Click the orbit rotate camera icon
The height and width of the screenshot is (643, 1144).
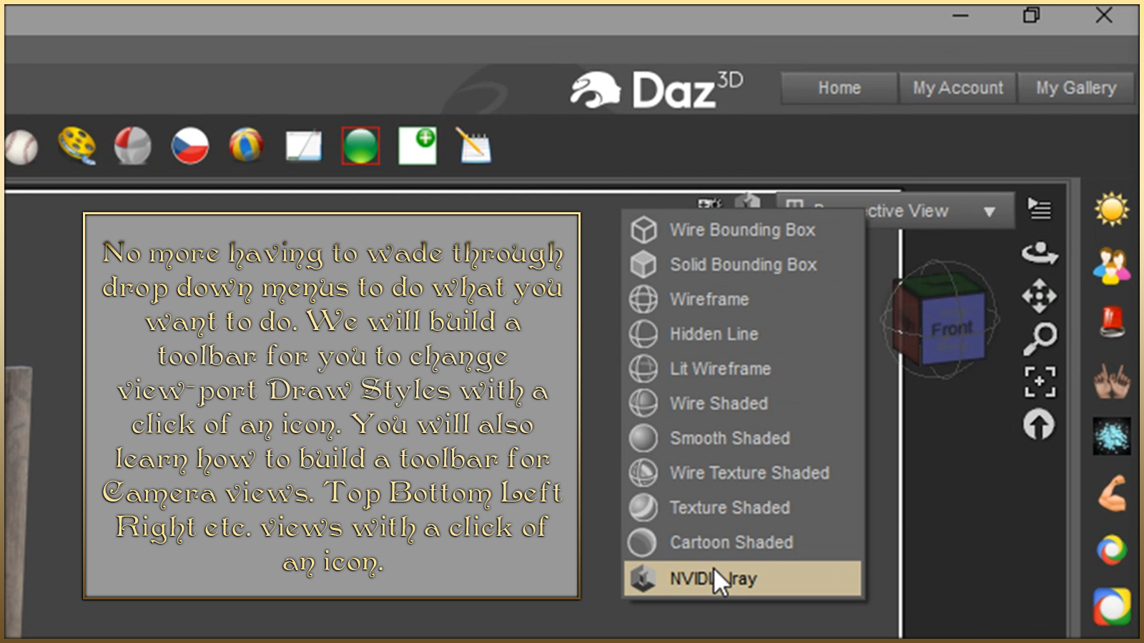tap(1040, 252)
